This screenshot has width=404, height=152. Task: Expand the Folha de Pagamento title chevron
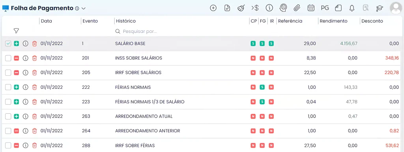point(83,8)
